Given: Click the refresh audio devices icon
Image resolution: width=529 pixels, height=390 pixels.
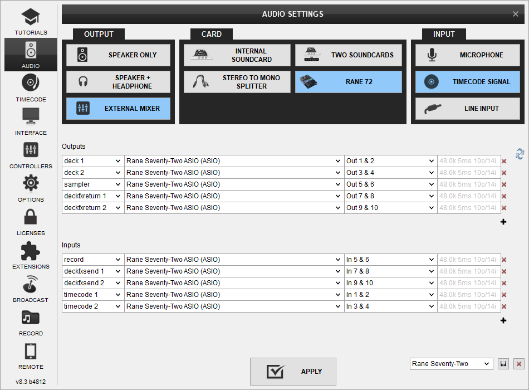Looking at the screenshot, I should click(520, 154).
